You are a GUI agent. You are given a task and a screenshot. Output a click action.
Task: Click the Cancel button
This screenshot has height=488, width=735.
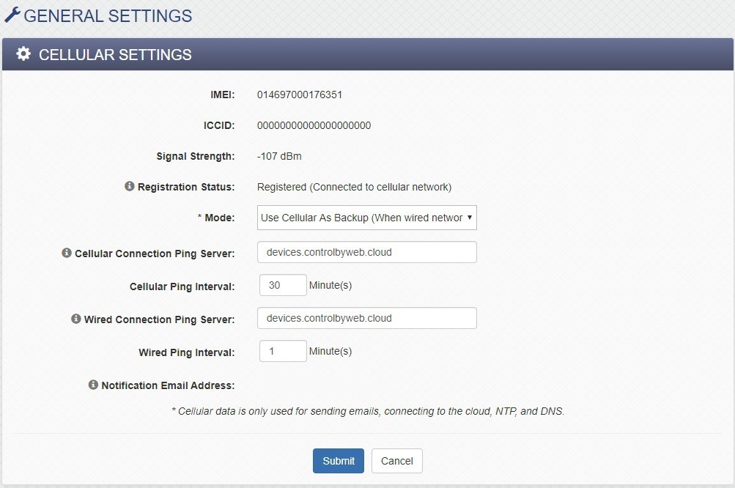[396, 461]
